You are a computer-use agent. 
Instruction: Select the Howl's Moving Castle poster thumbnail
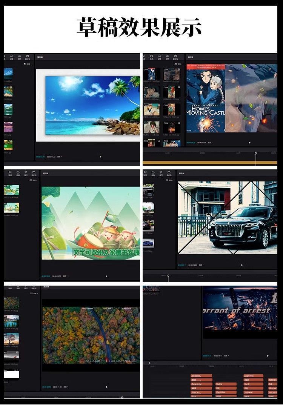(151, 74)
